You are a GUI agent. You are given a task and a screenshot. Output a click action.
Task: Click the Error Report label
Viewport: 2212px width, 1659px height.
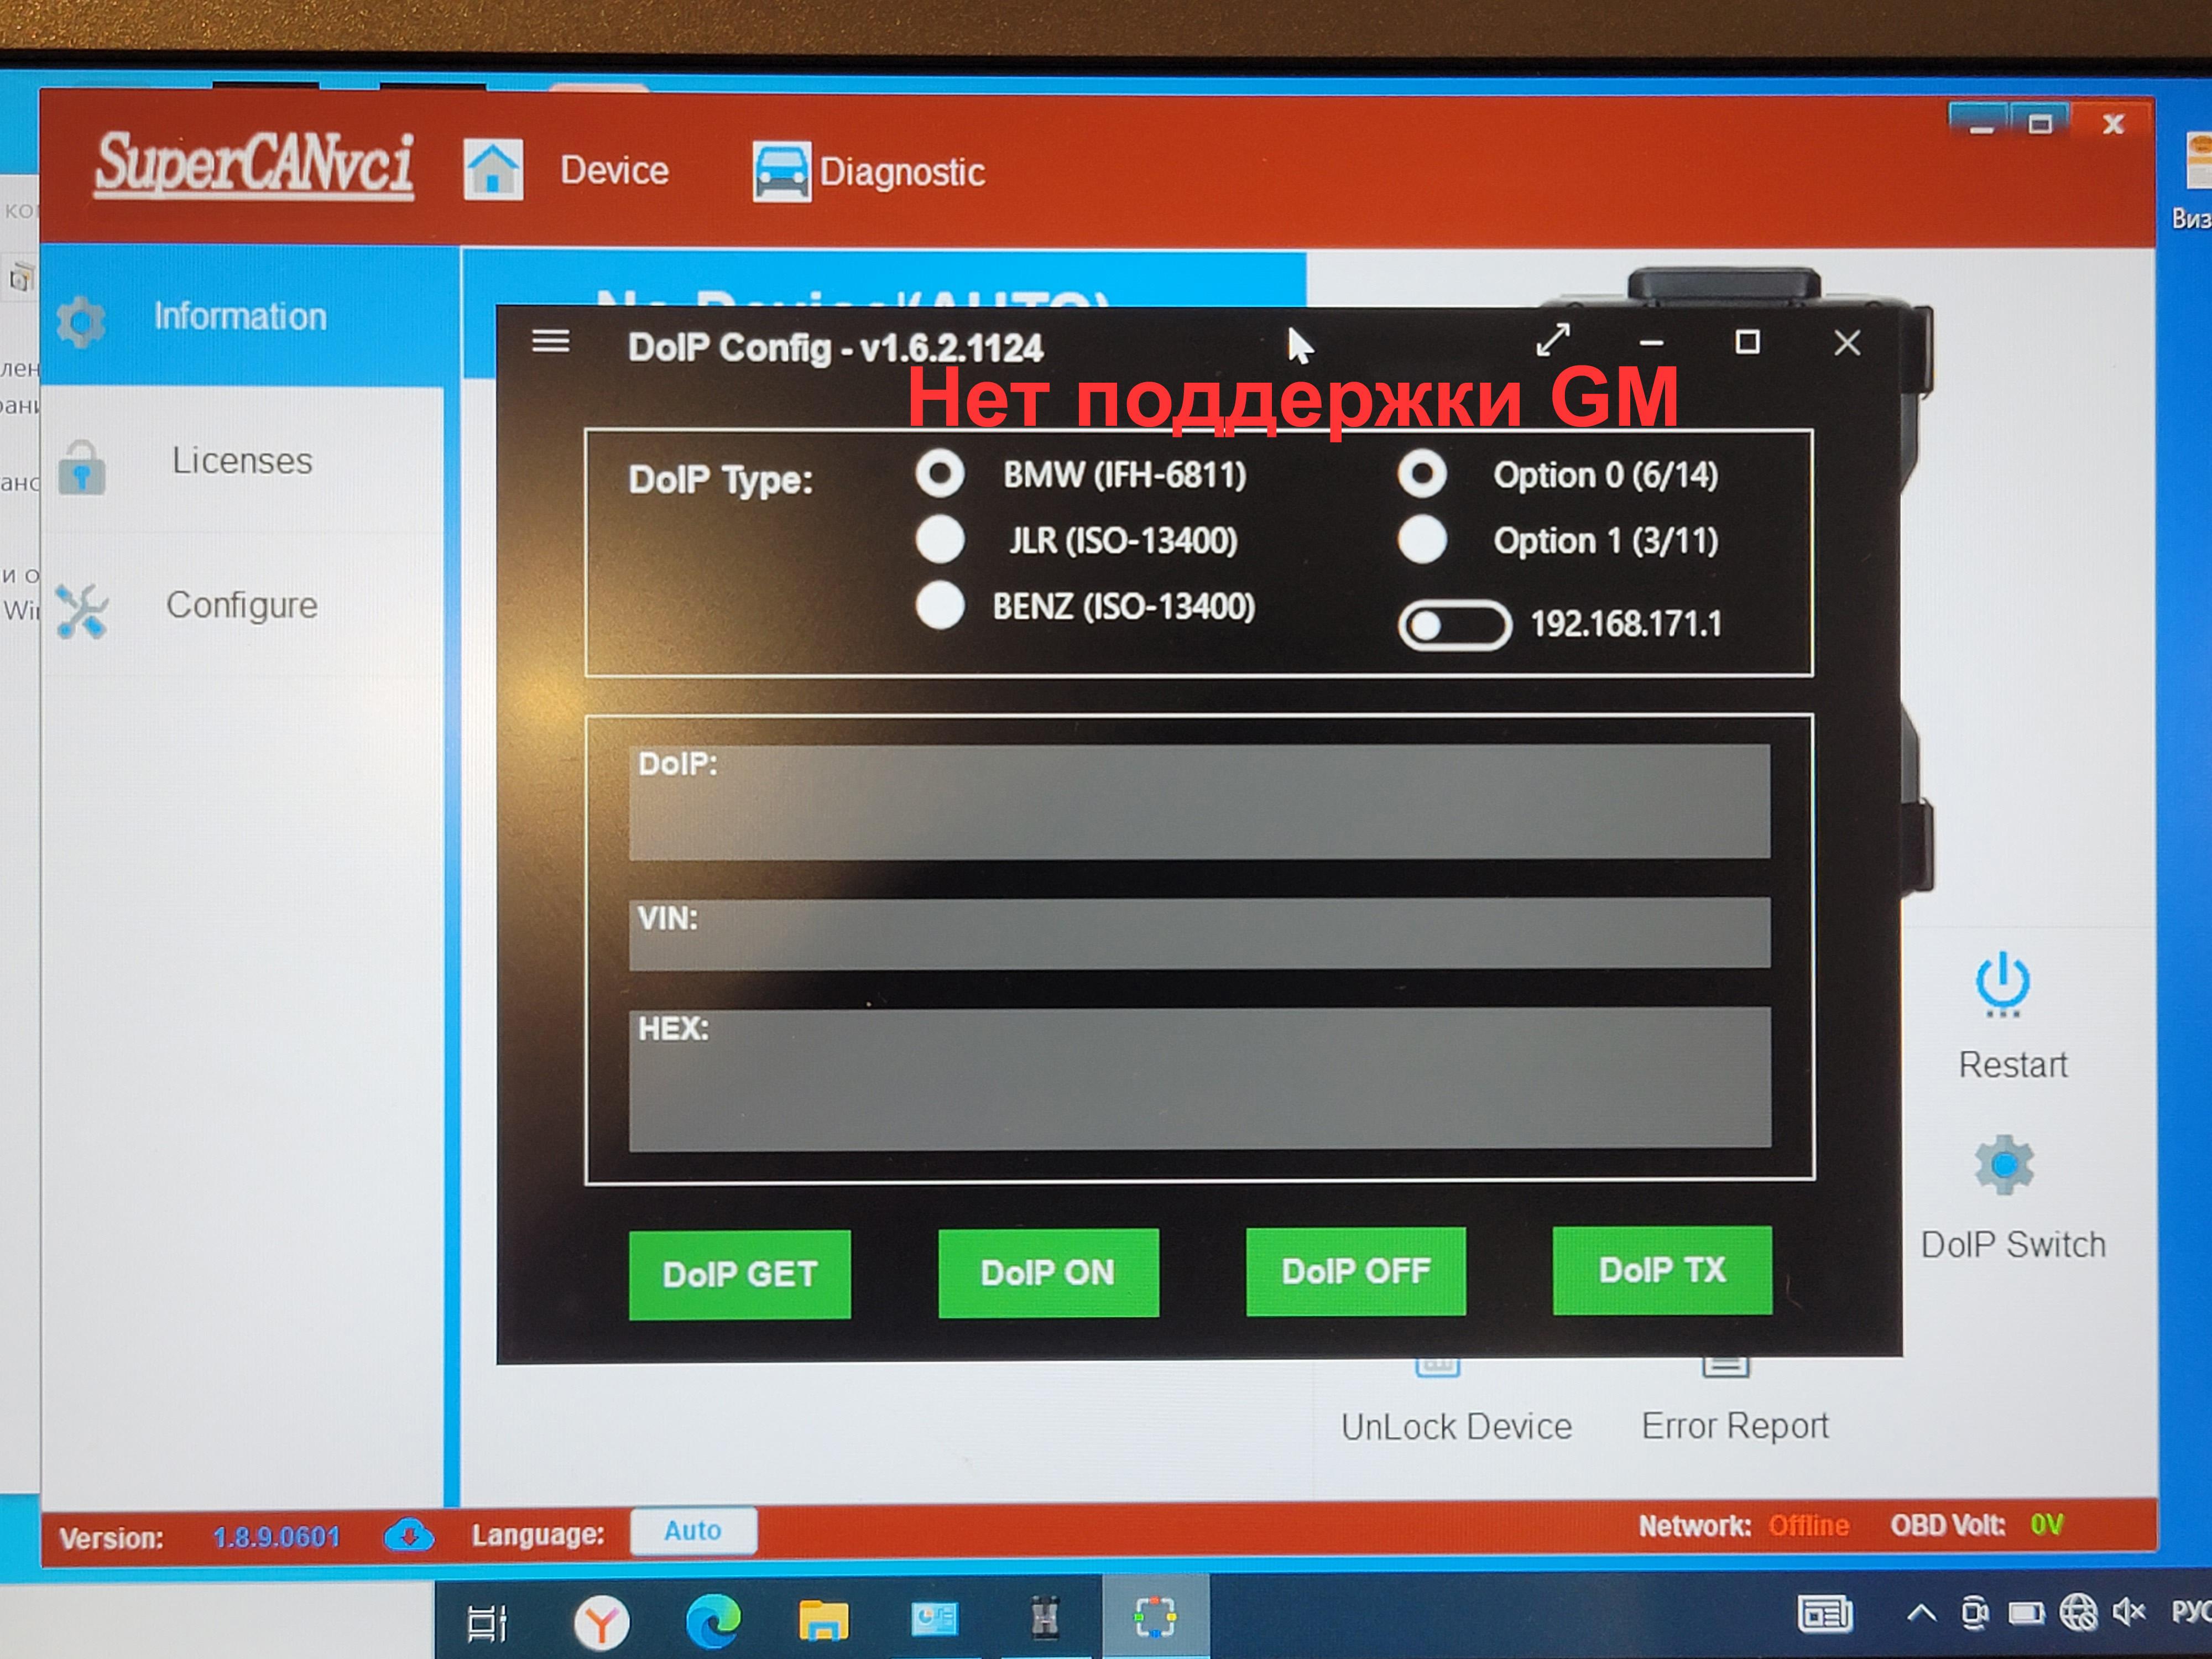pos(1735,1425)
